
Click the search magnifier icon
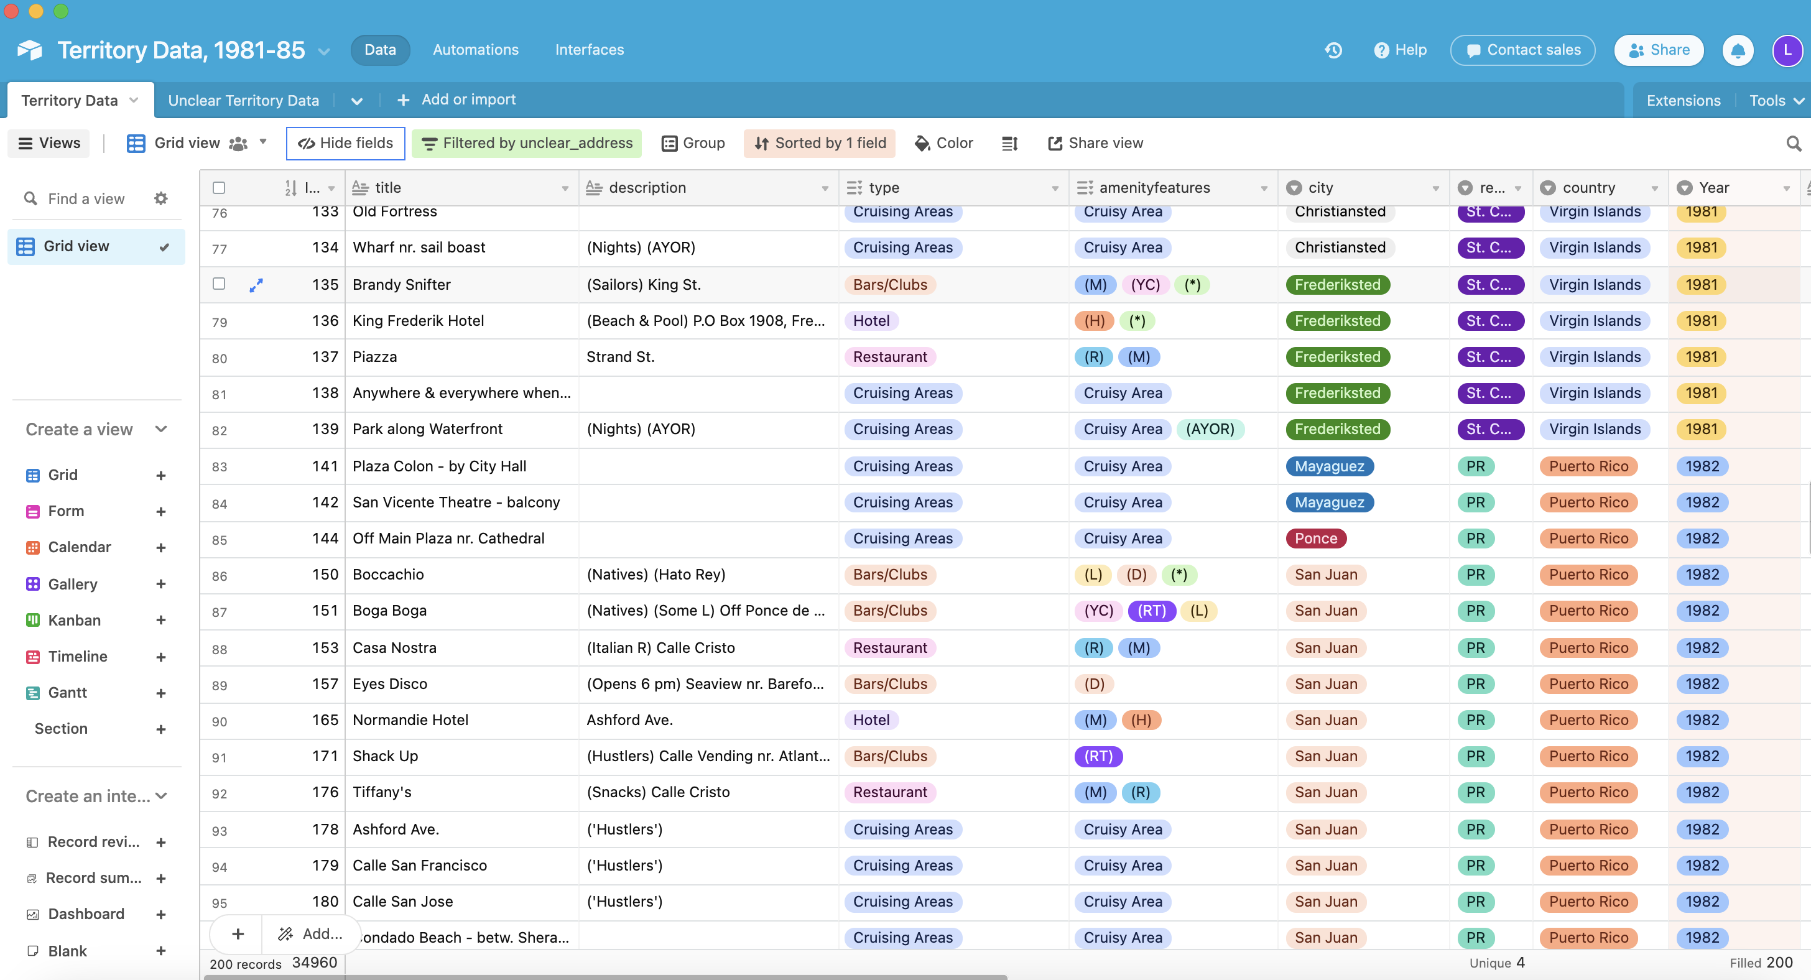click(x=1794, y=144)
